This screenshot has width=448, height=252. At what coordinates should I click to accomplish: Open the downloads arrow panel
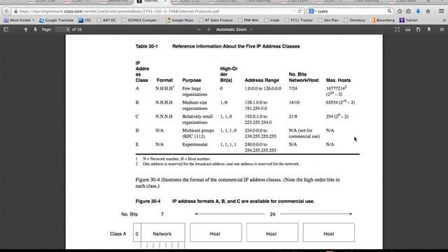coord(418,11)
